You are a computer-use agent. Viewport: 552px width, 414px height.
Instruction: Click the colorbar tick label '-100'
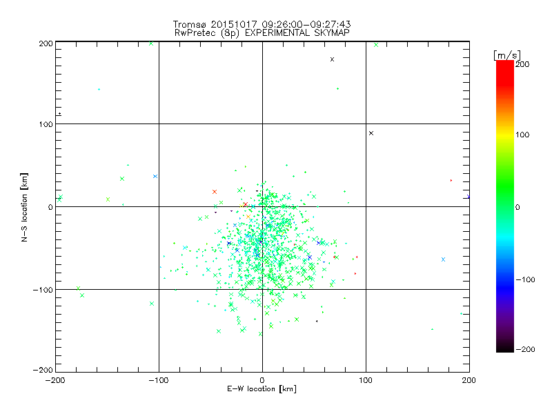[x=525, y=280]
